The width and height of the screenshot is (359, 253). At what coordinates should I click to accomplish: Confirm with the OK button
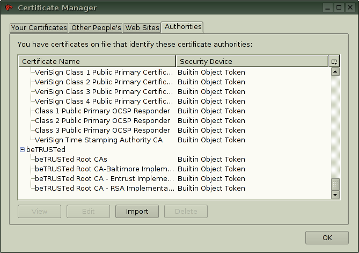click(327, 237)
